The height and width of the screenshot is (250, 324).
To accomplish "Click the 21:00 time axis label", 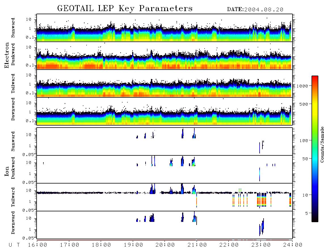I will [x=197, y=245].
